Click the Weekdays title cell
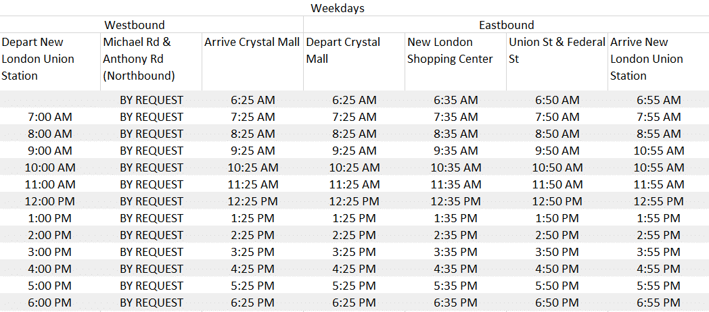 coord(338,7)
